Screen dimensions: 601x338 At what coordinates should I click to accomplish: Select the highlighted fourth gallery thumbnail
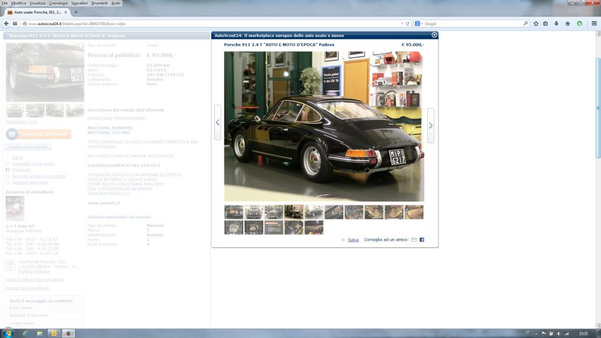pyautogui.click(x=294, y=212)
